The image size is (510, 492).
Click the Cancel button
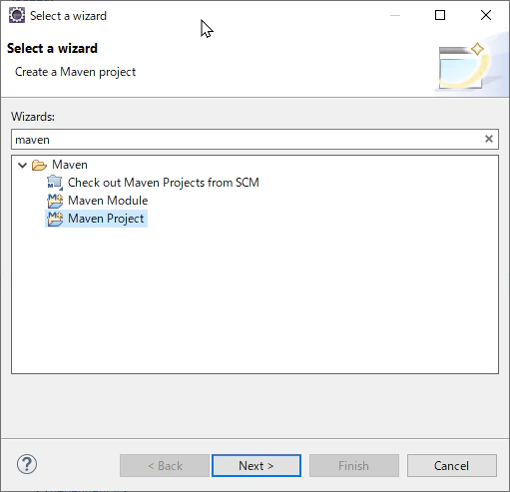452,466
